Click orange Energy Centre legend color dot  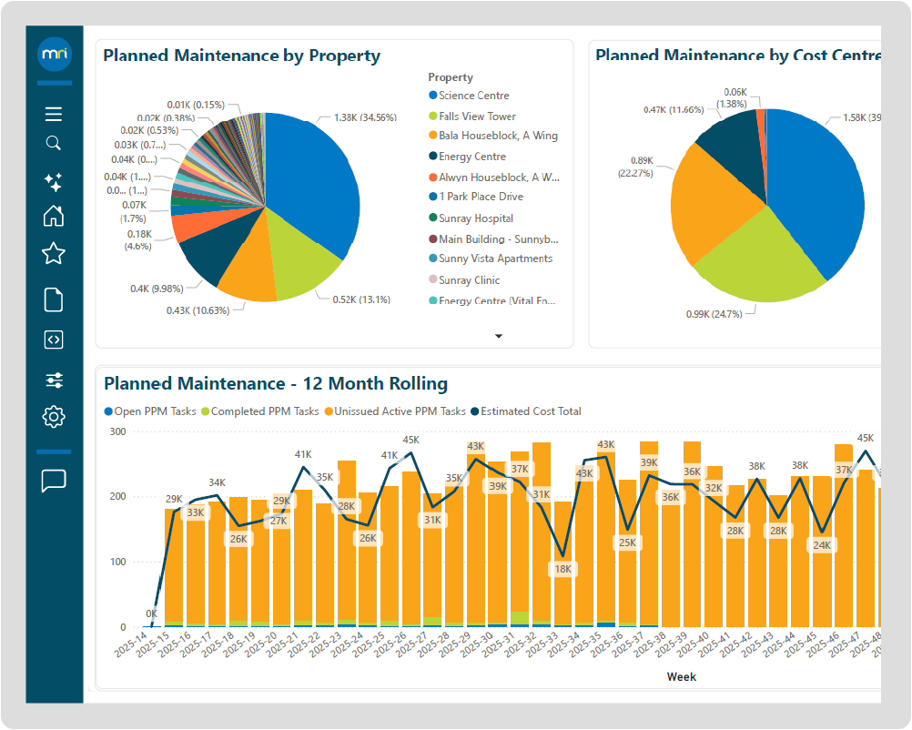[433, 157]
